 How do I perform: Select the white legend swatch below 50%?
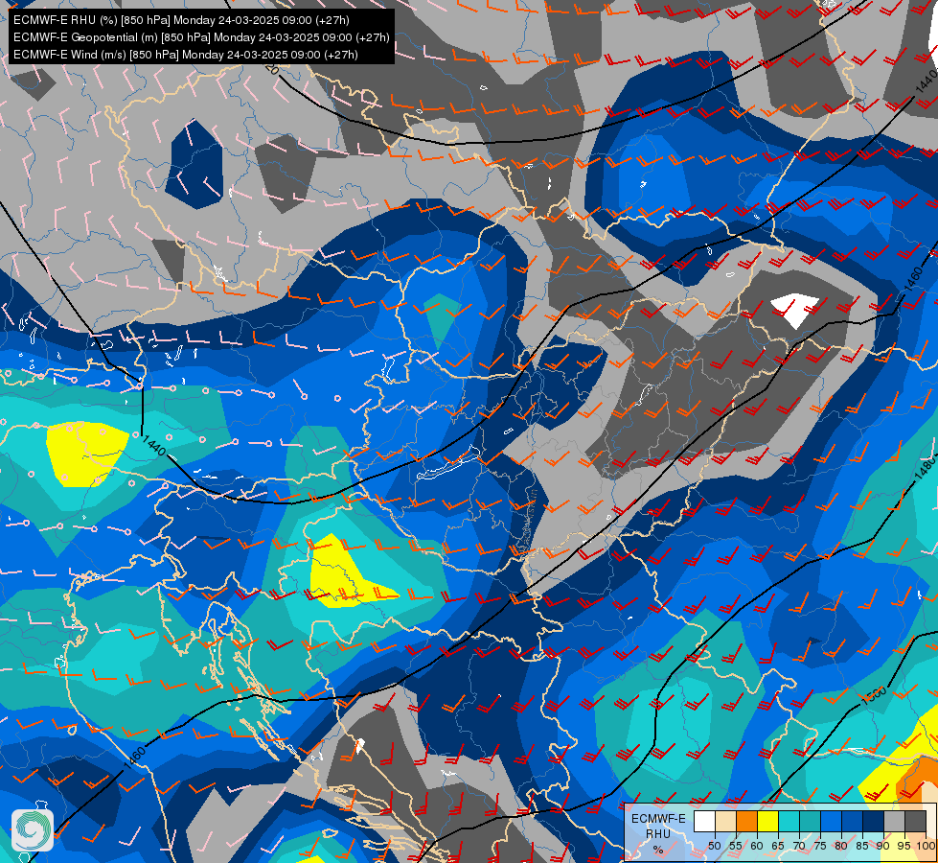point(704,821)
